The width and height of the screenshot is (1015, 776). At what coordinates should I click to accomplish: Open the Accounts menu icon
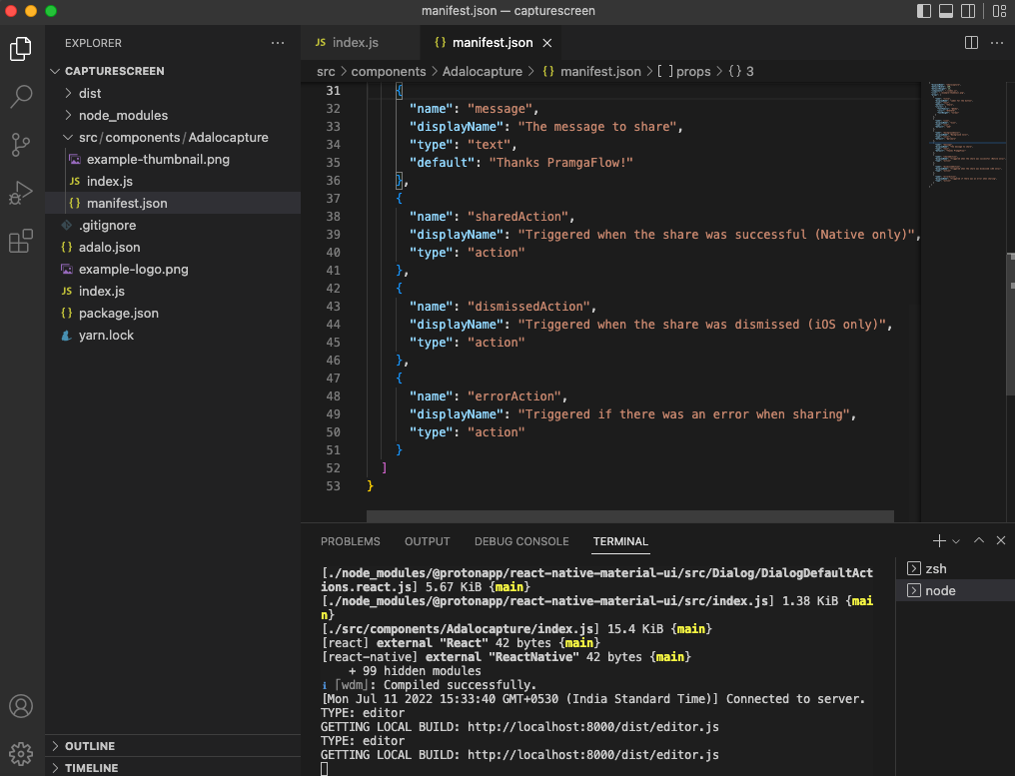tap(21, 706)
